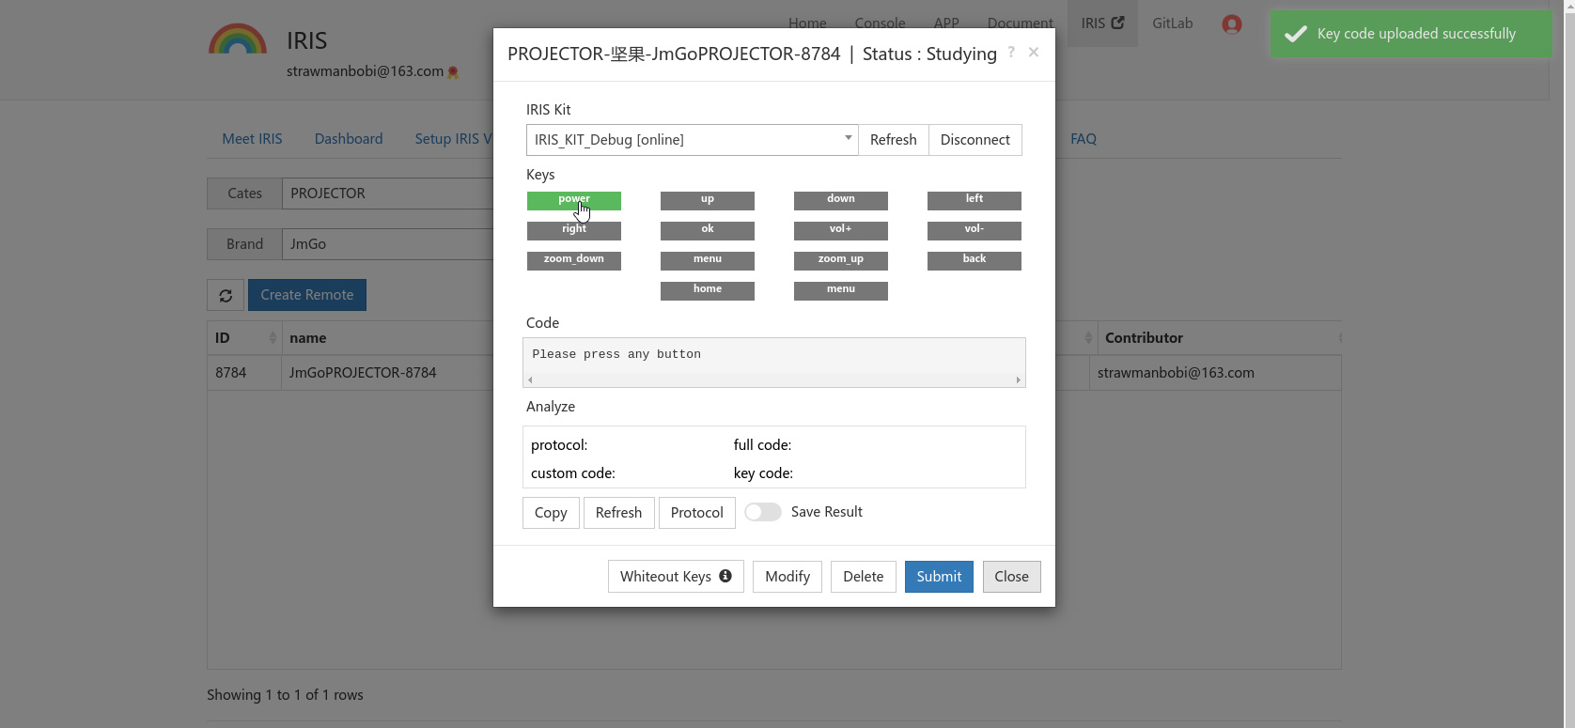Click the Code output text area
This screenshot has height=728, width=1575.
(773, 355)
